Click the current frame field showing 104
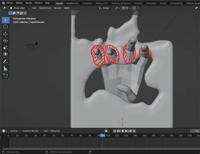 click(195, 131)
